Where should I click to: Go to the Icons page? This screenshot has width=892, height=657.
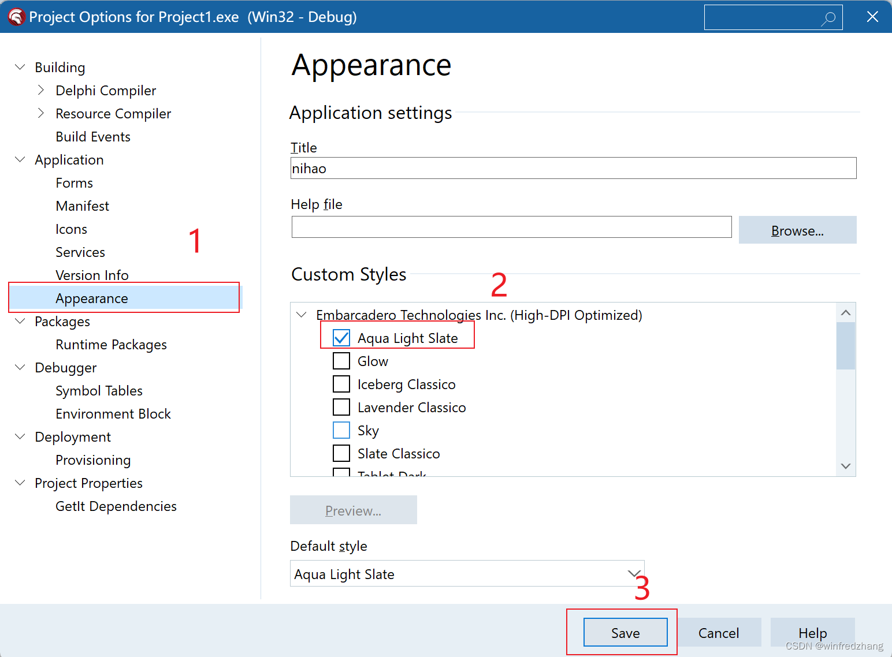coord(71,229)
